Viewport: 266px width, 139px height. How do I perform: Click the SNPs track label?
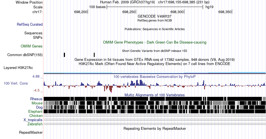38,37
